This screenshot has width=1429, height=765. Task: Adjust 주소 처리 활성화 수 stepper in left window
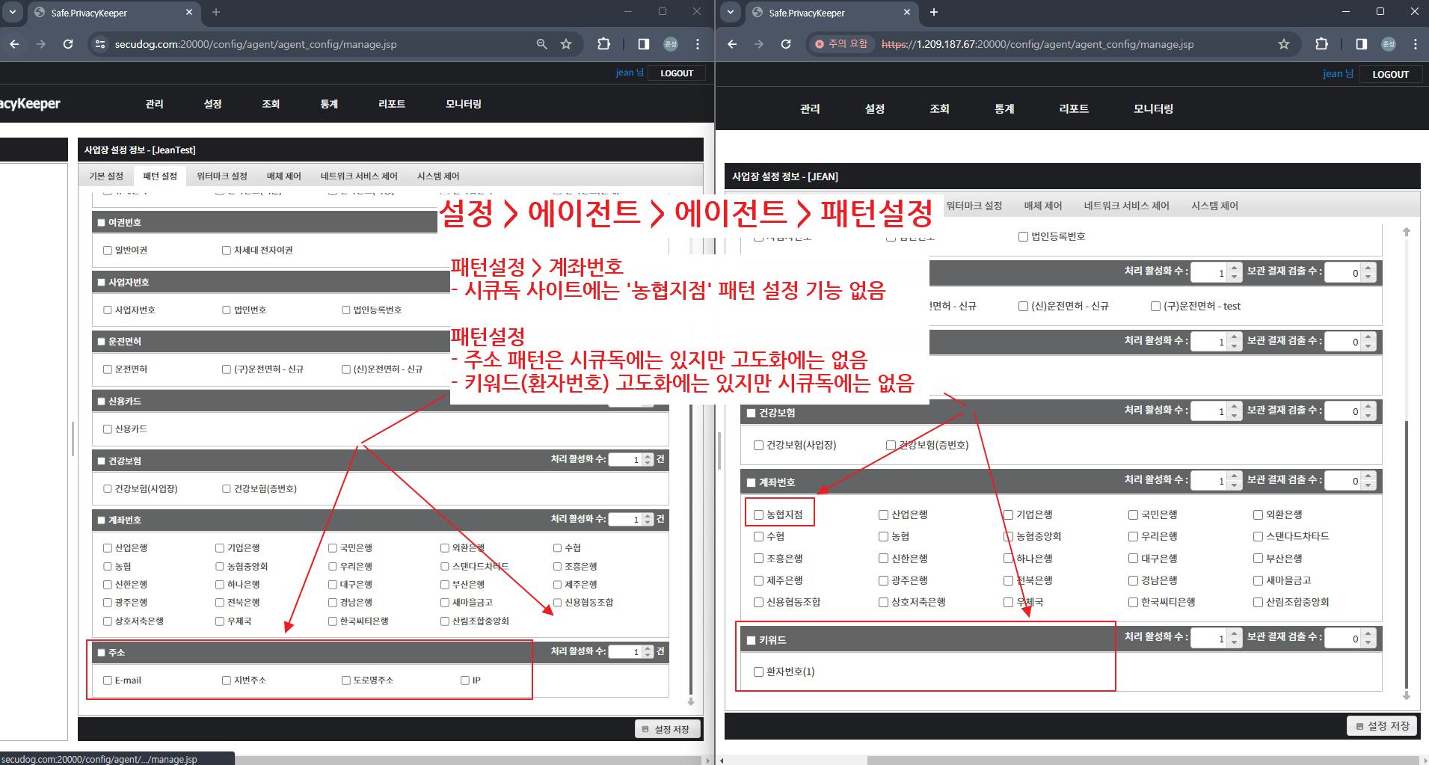pyautogui.click(x=648, y=652)
